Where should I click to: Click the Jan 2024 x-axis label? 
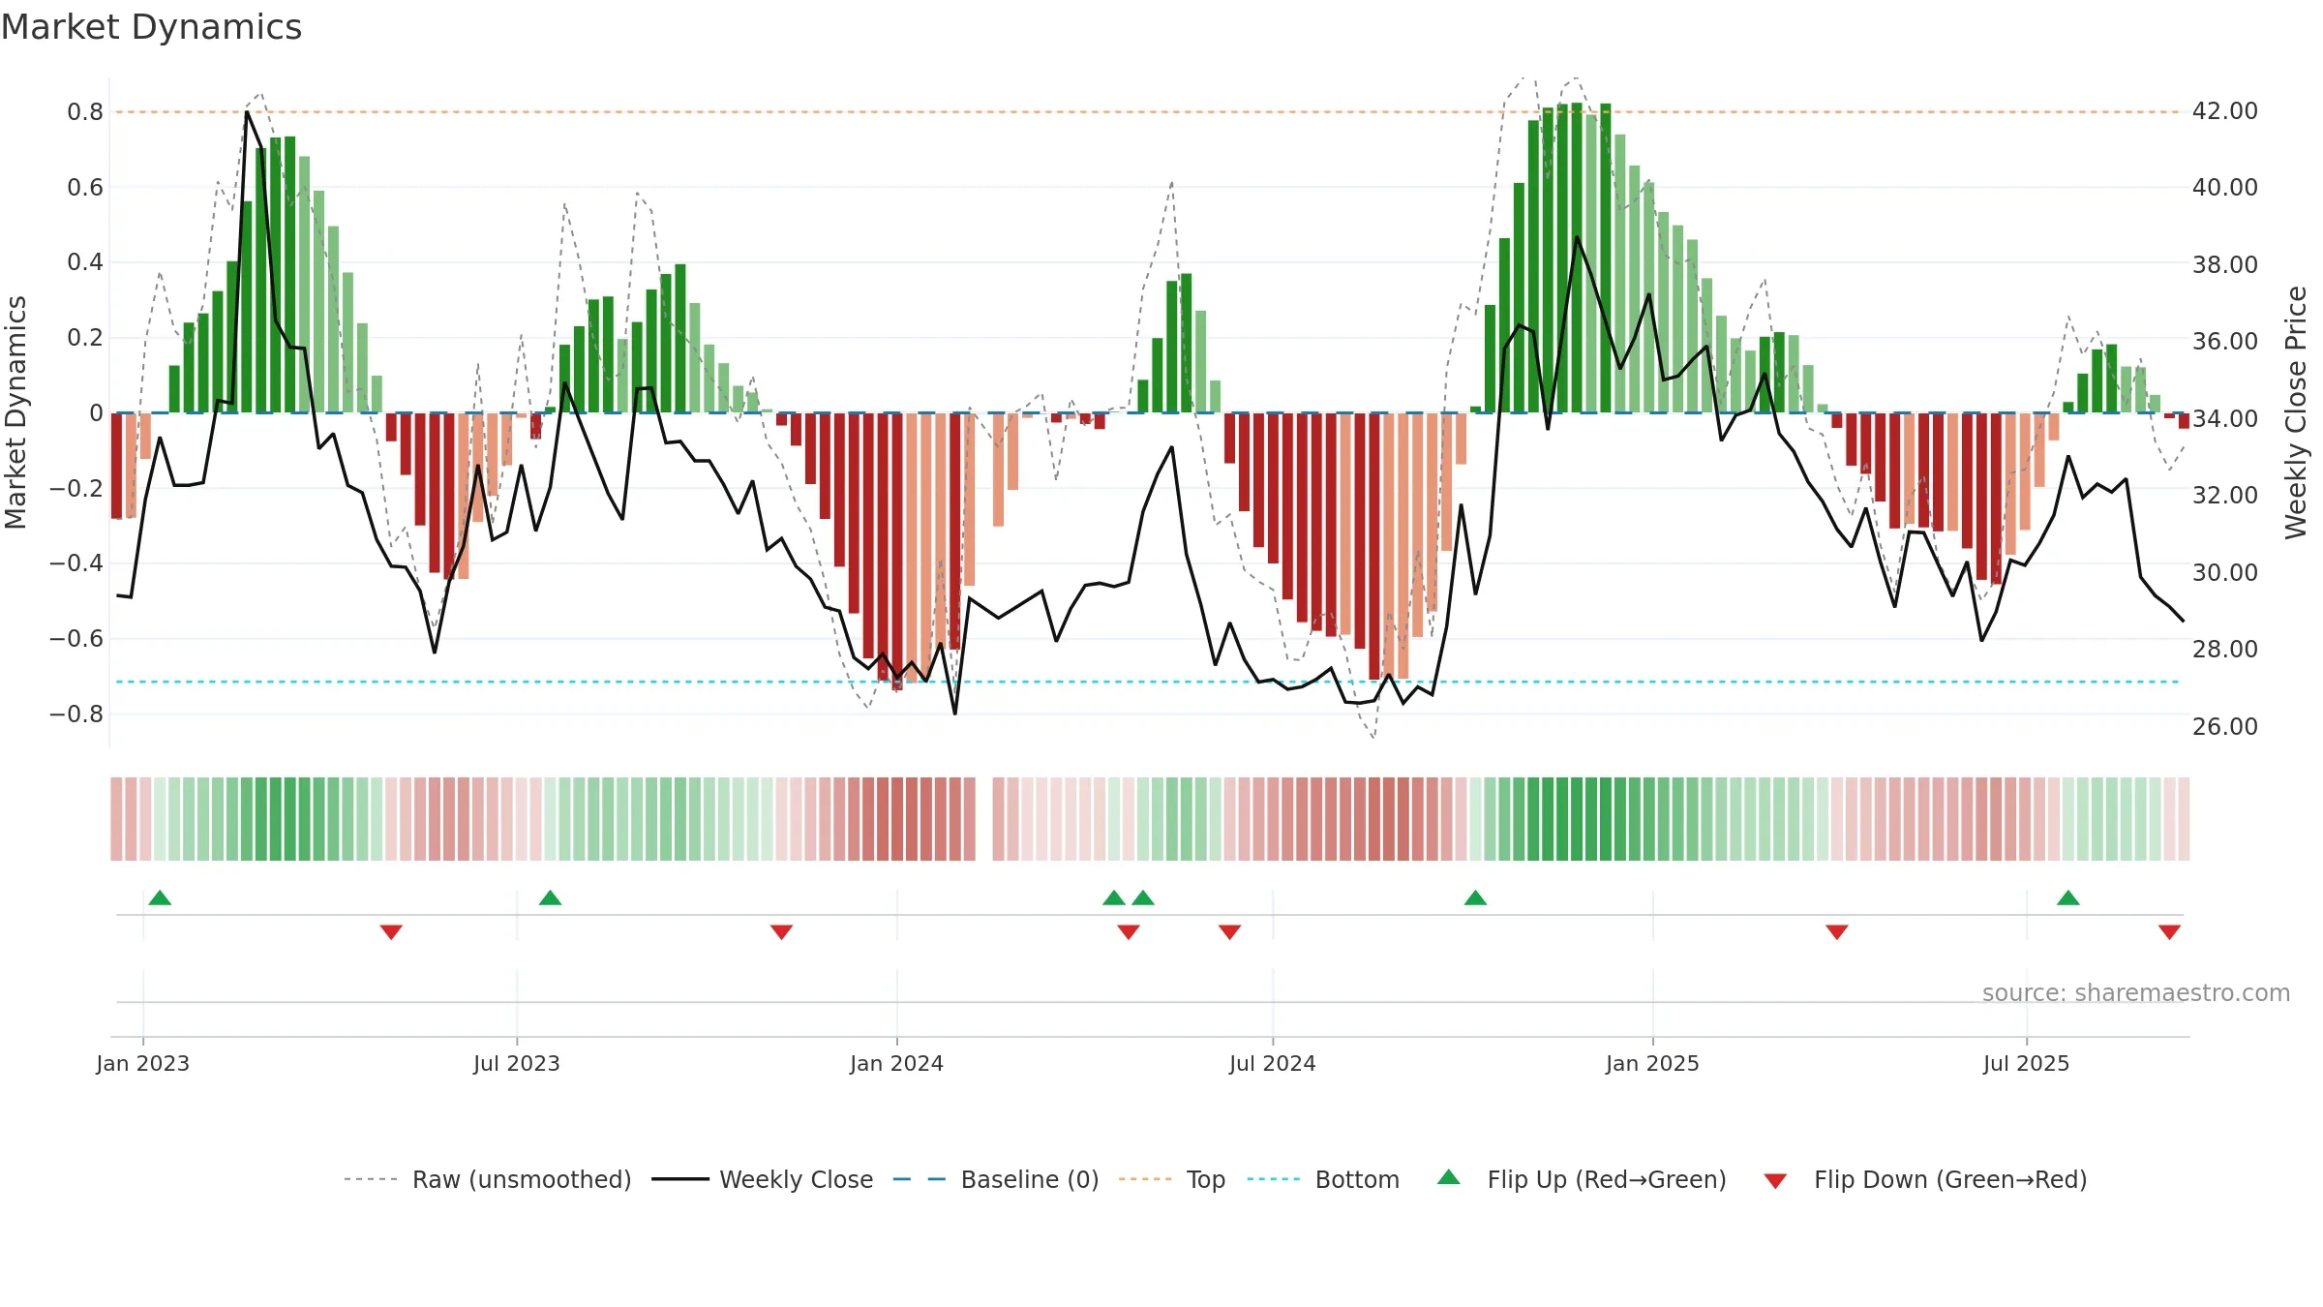896,1063
